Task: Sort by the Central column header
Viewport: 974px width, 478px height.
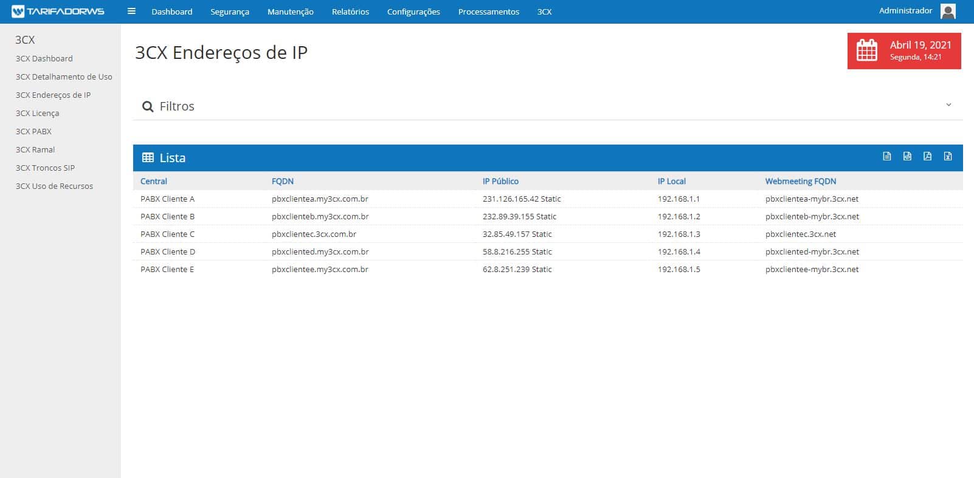Action: [x=154, y=181]
